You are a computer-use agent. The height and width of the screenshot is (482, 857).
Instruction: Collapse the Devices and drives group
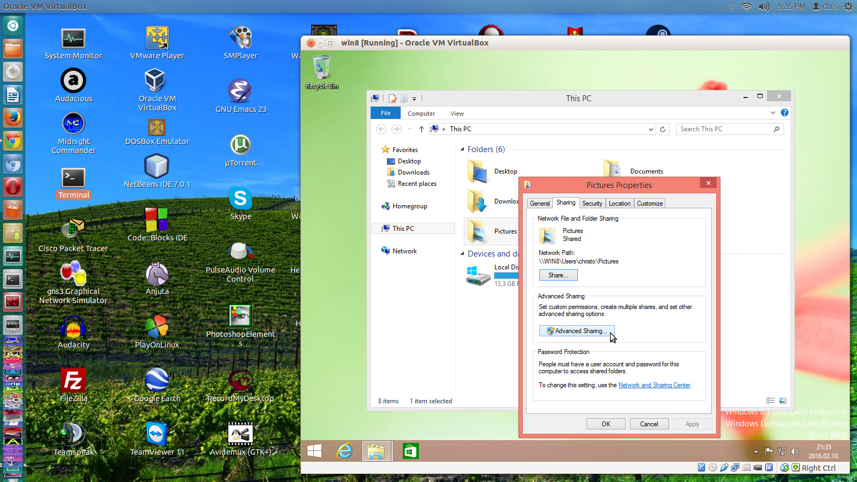point(462,254)
